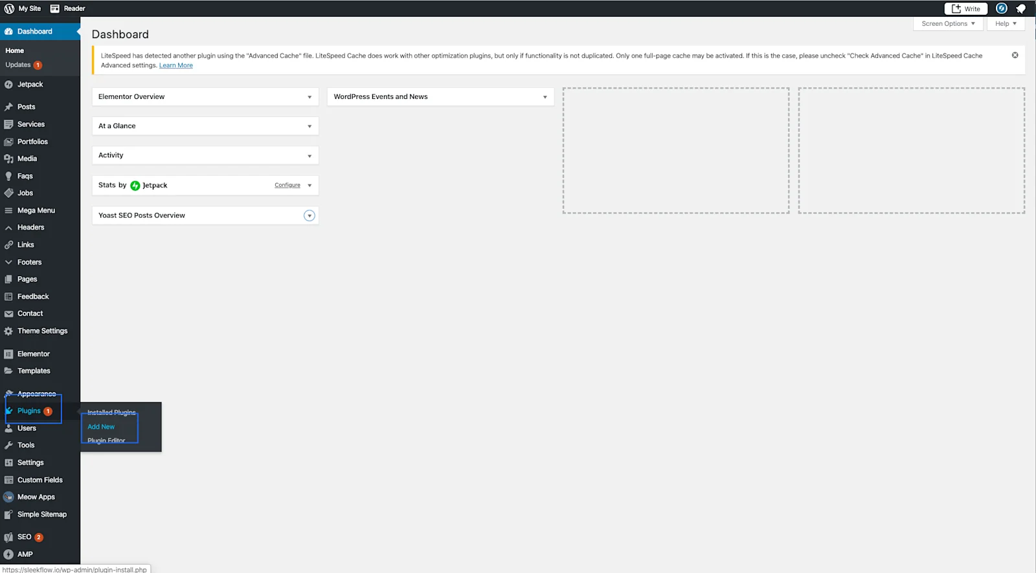Select Plugin Editor in the submenu
The height and width of the screenshot is (573, 1036).
click(106, 440)
